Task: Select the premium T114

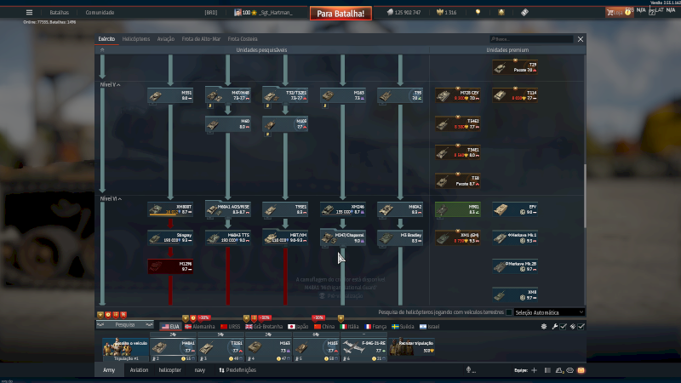Action: [x=515, y=95]
